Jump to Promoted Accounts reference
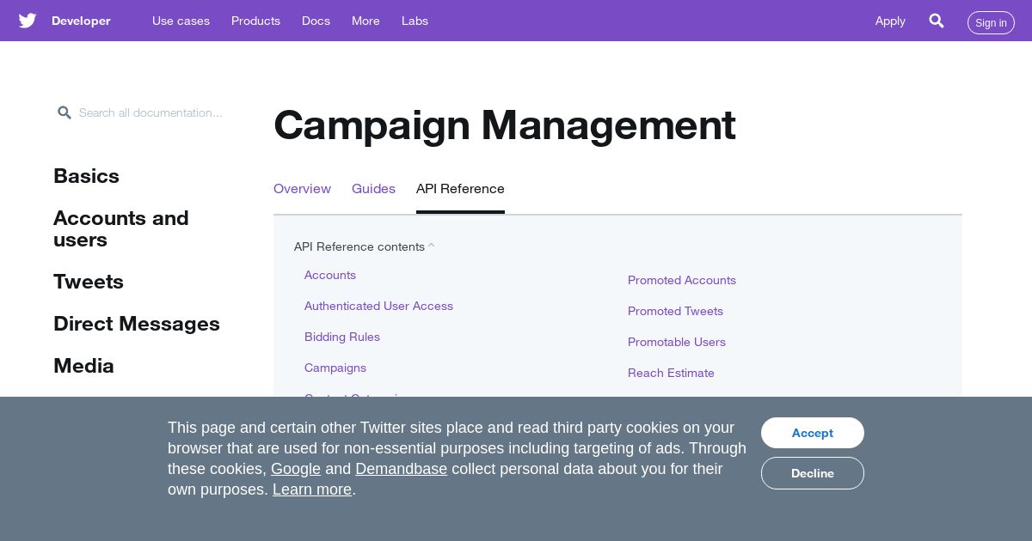The width and height of the screenshot is (1032, 541). [682, 280]
